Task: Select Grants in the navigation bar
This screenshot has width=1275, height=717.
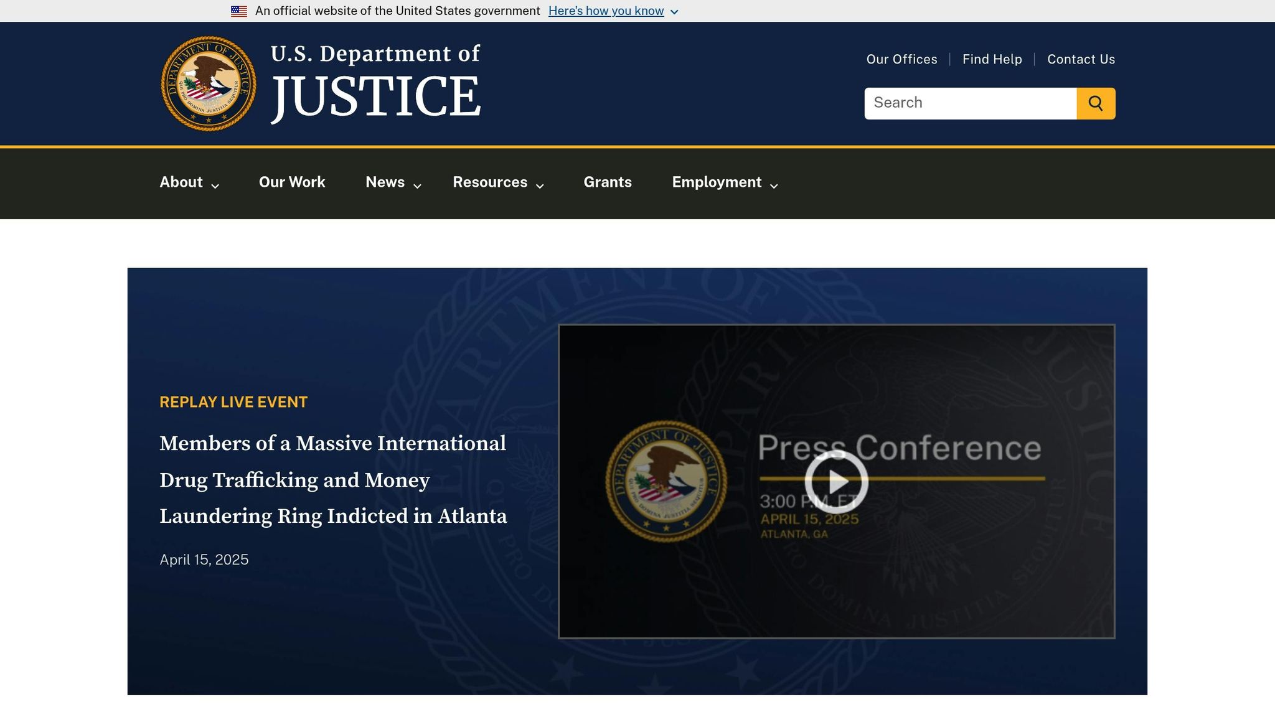Action: 607,182
